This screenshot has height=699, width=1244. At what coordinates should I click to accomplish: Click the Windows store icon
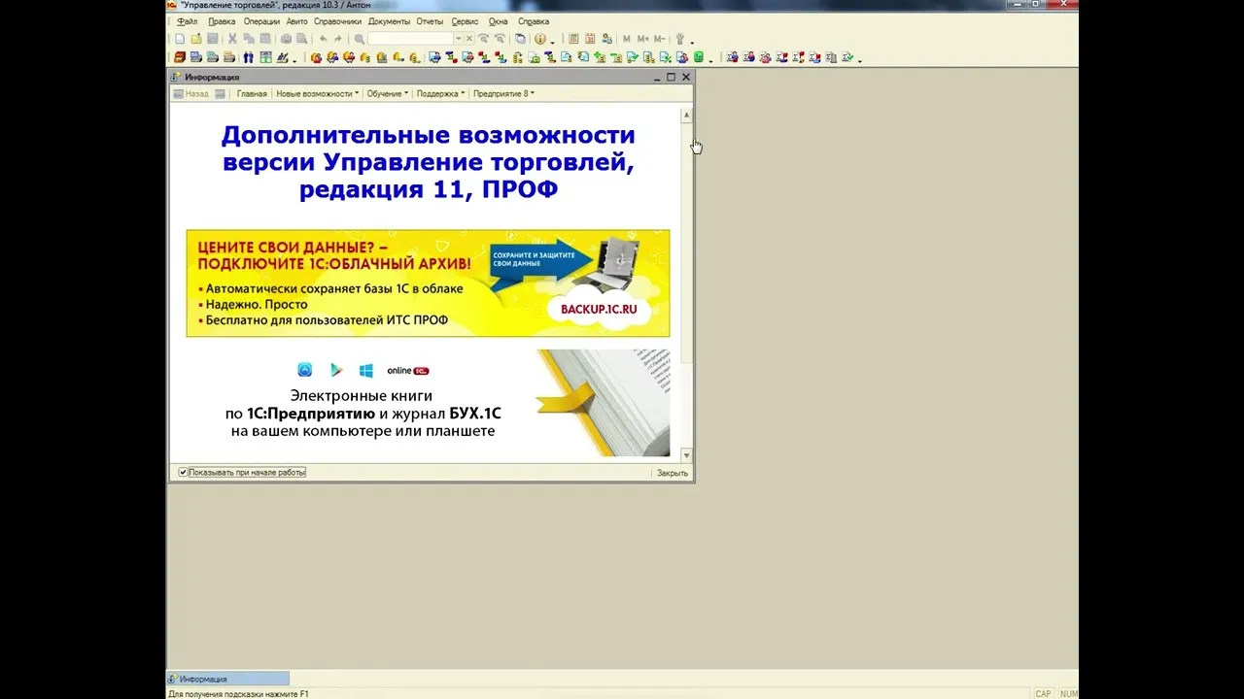[366, 370]
